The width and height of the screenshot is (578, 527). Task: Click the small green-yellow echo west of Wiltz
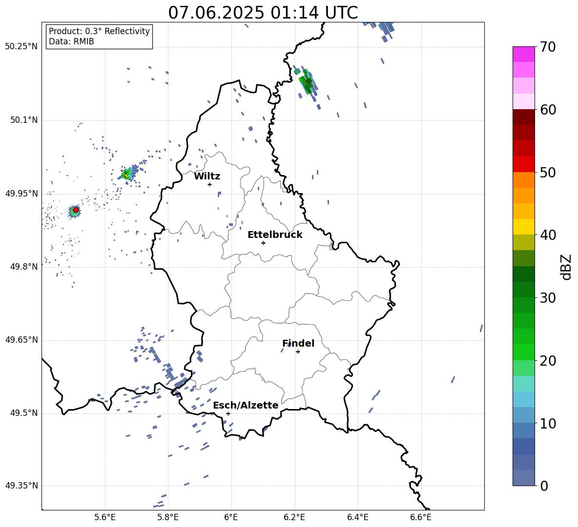(x=127, y=174)
